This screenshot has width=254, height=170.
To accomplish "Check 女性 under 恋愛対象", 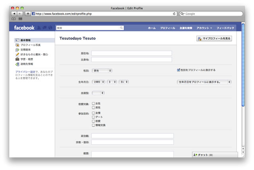I will pos(94,104).
